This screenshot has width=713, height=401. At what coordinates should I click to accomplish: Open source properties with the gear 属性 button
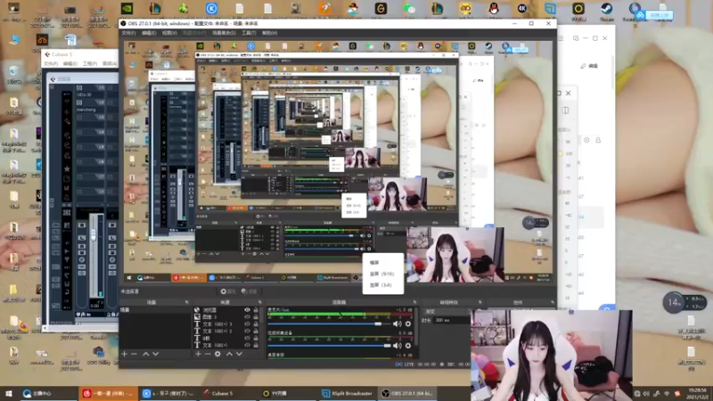point(228,291)
